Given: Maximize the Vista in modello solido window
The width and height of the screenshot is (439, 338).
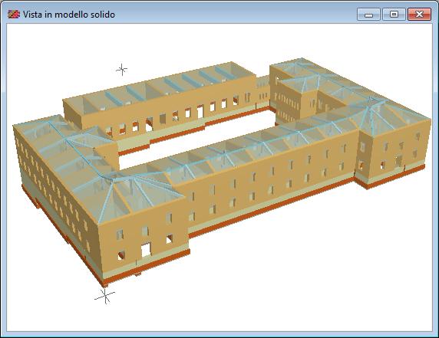Looking at the screenshot, I should (x=394, y=15).
